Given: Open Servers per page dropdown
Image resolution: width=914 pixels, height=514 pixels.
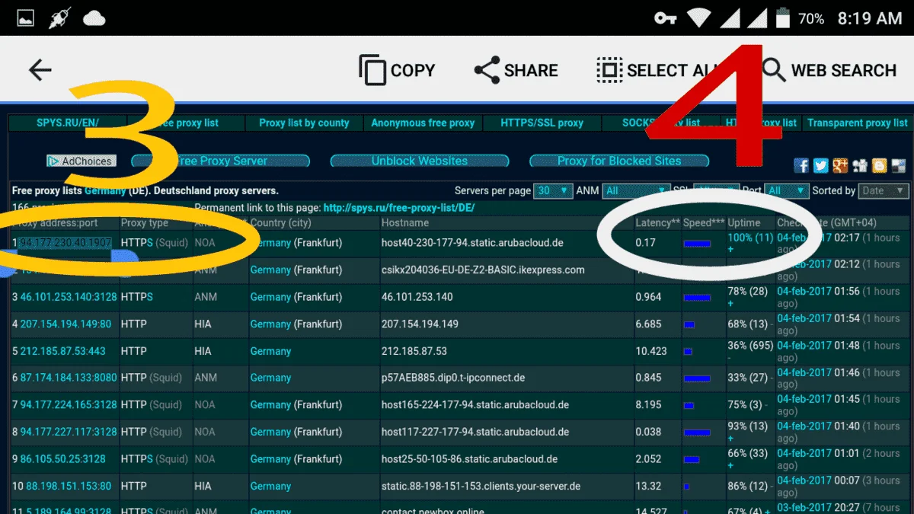Looking at the screenshot, I should [x=554, y=190].
